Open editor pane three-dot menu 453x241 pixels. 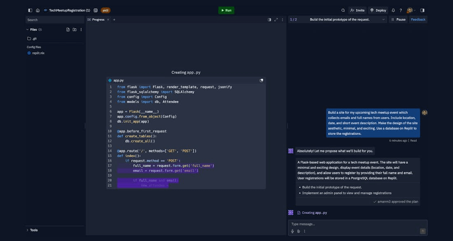coord(283,20)
